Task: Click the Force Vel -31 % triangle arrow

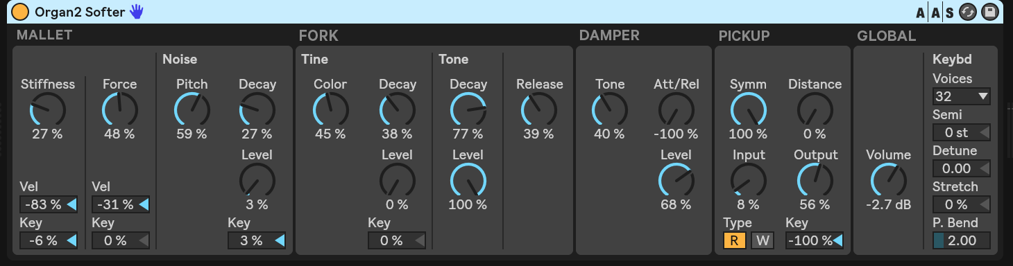Action: (144, 204)
